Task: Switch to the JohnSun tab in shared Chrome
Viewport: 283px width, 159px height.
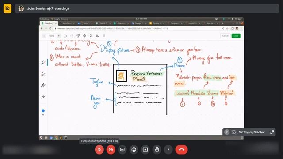Action: (x=67, y=23)
